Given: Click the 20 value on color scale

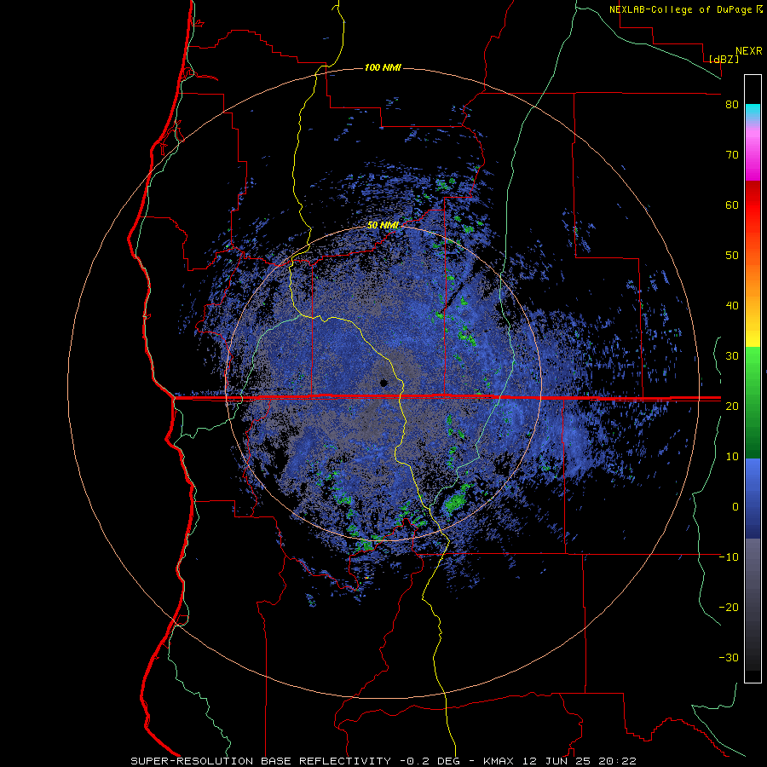Looking at the screenshot, I should tap(732, 406).
